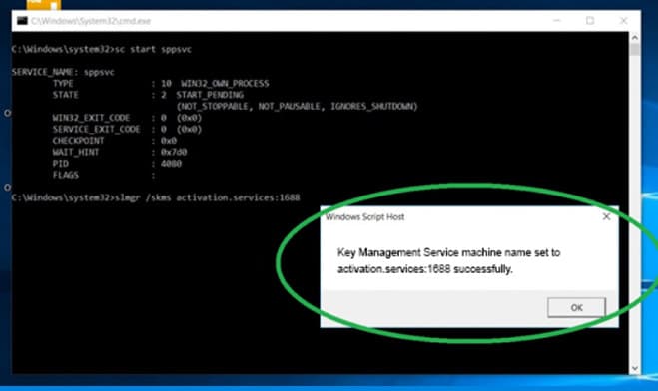Click the 'START_PENDING' state value
This screenshot has height=391, width=658.
click(210, 95)
